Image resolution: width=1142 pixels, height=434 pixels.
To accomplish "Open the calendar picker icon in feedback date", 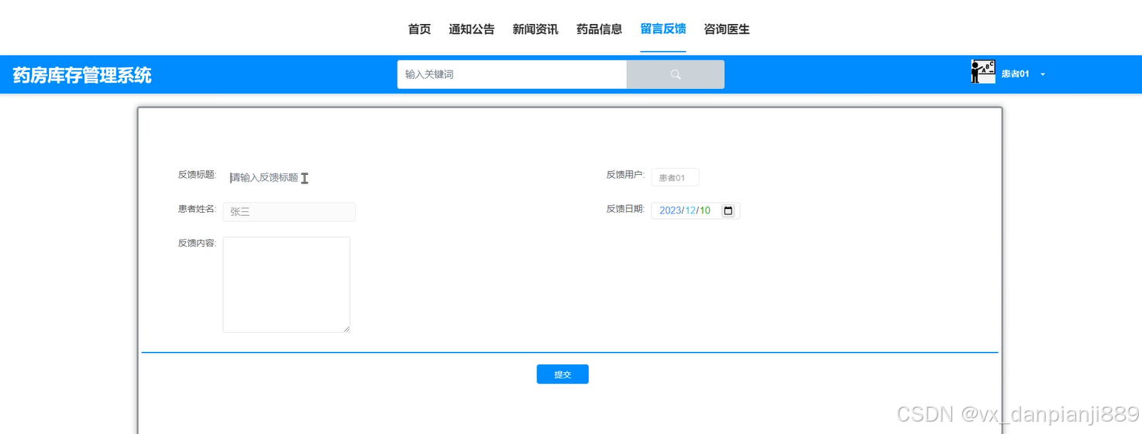I will (x=728, y=210).
